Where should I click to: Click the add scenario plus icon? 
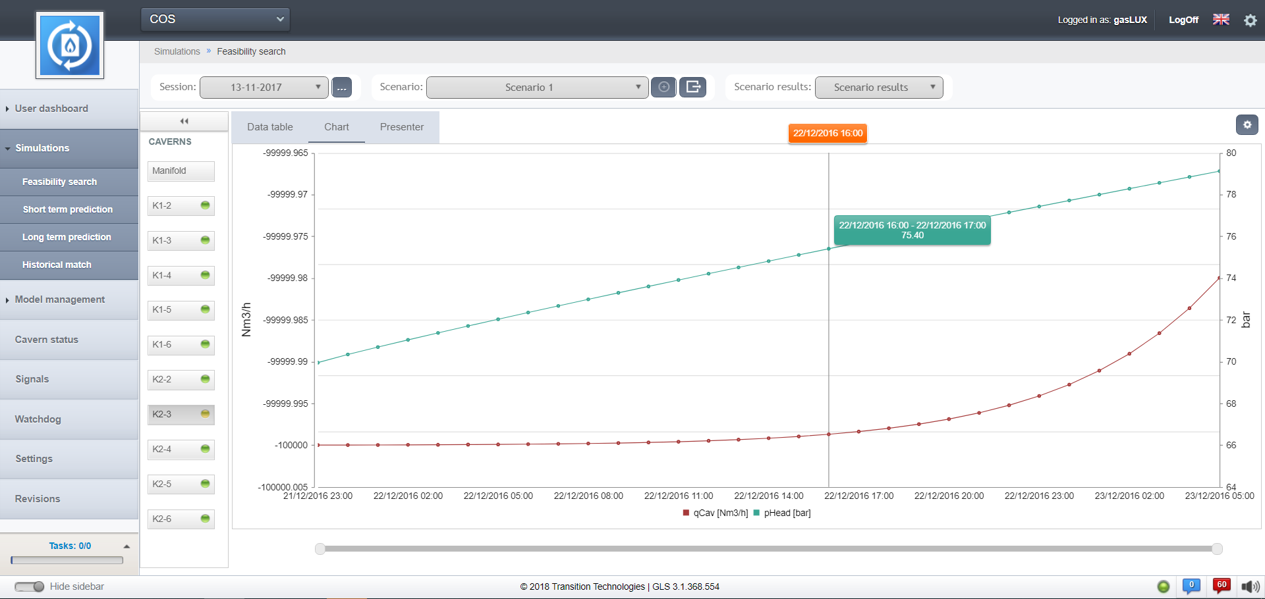tap(663, 87)
